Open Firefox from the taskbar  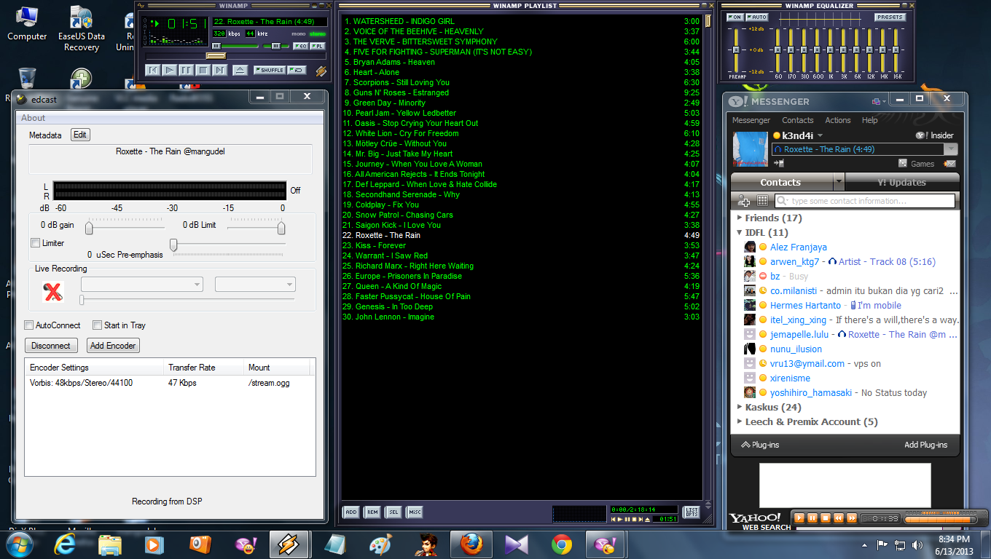point(471,544)
